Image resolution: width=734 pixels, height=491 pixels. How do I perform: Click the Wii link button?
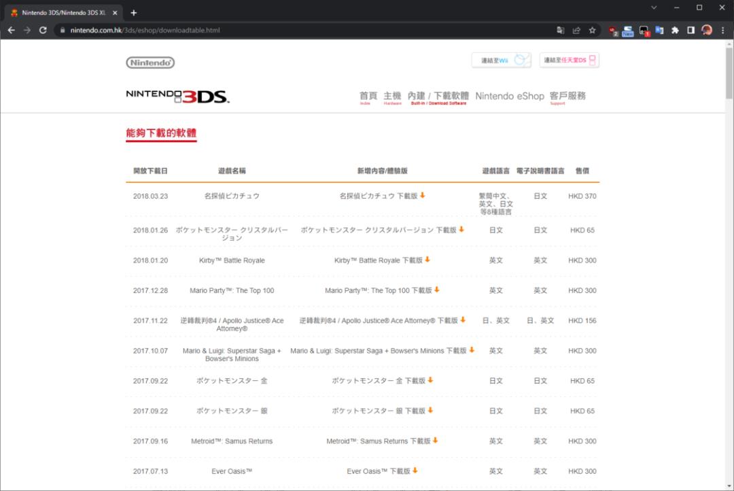tap(502, 60)
